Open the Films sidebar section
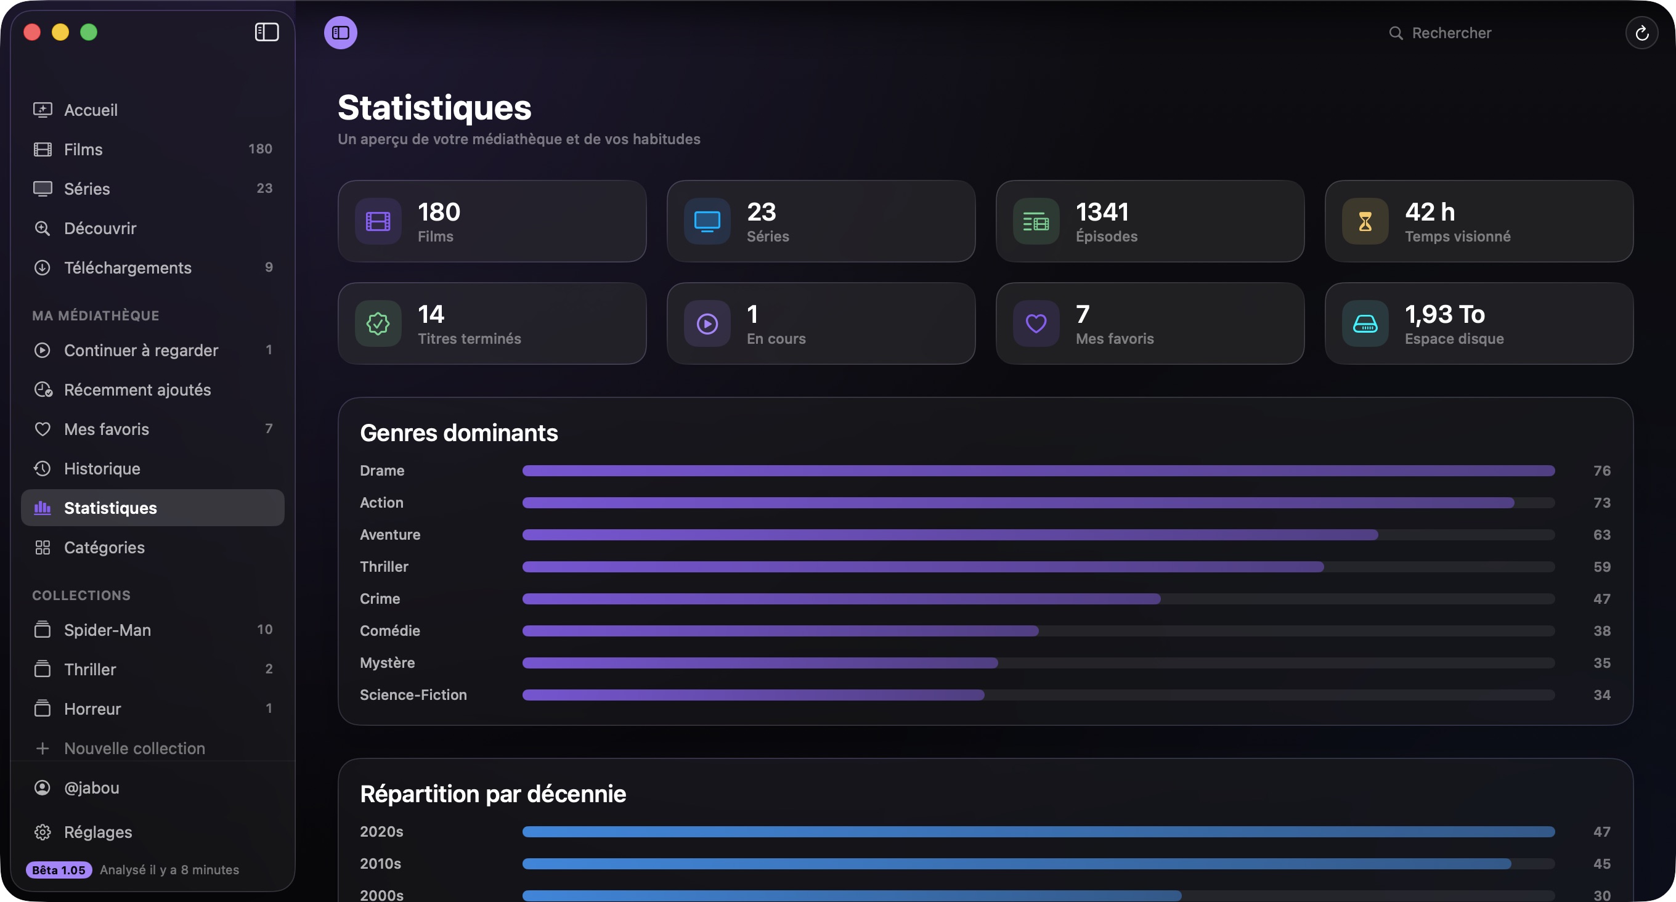The width and height of the screenshot is (1676, 902). [152, 149]
